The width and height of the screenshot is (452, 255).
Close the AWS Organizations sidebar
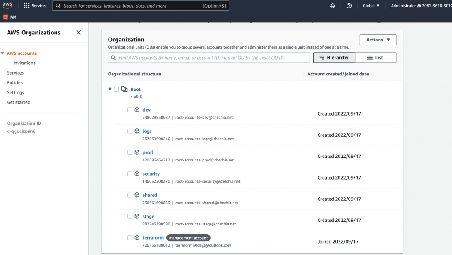(79, 33)
